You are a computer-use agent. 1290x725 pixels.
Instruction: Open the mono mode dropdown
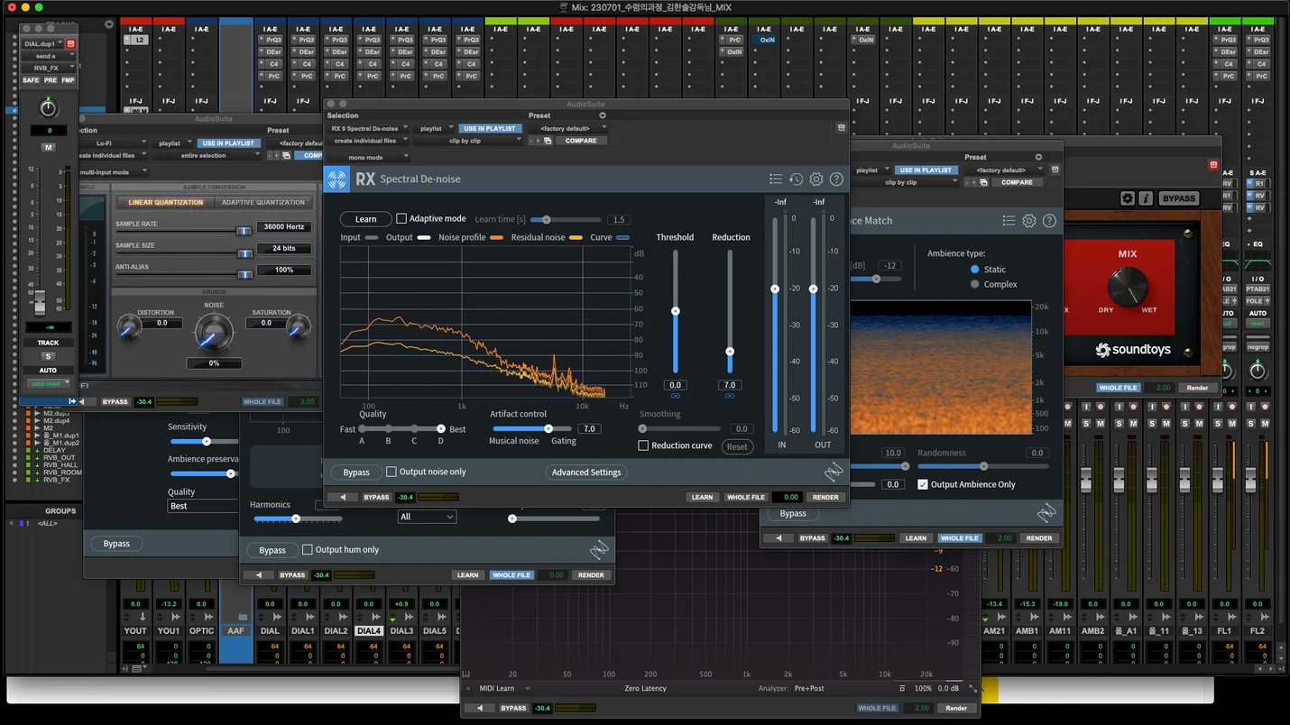(369, 158)
